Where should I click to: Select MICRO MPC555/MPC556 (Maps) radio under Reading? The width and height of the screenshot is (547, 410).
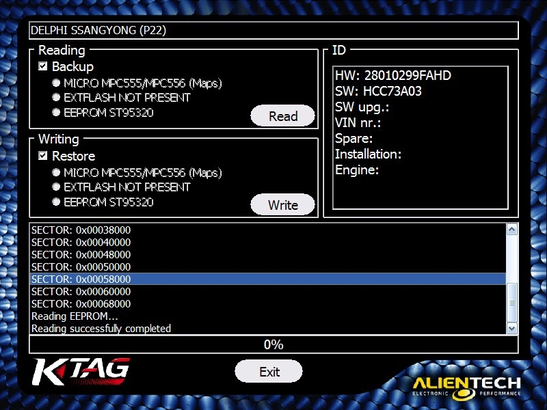coord(56,83)
